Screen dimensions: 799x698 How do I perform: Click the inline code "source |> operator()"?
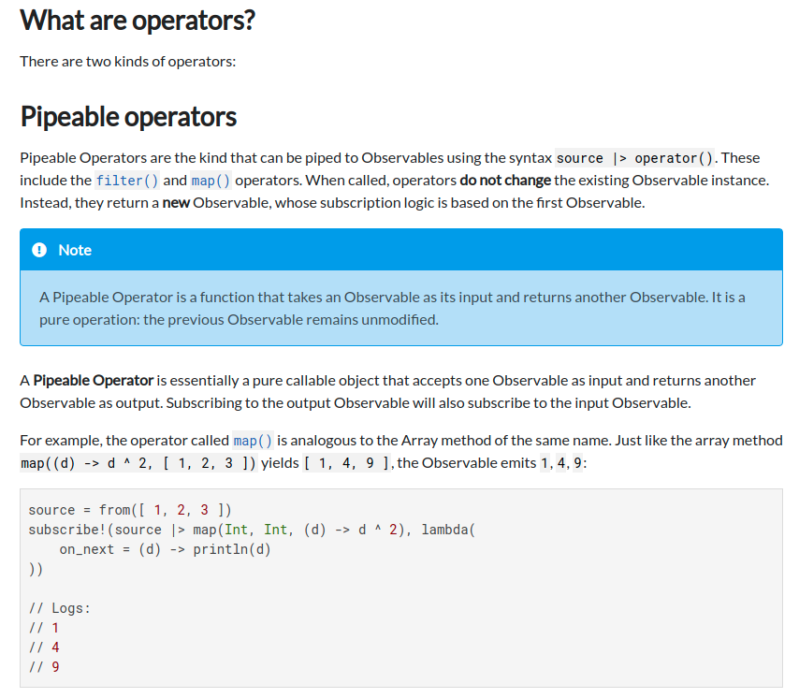[x=634, y=158]
